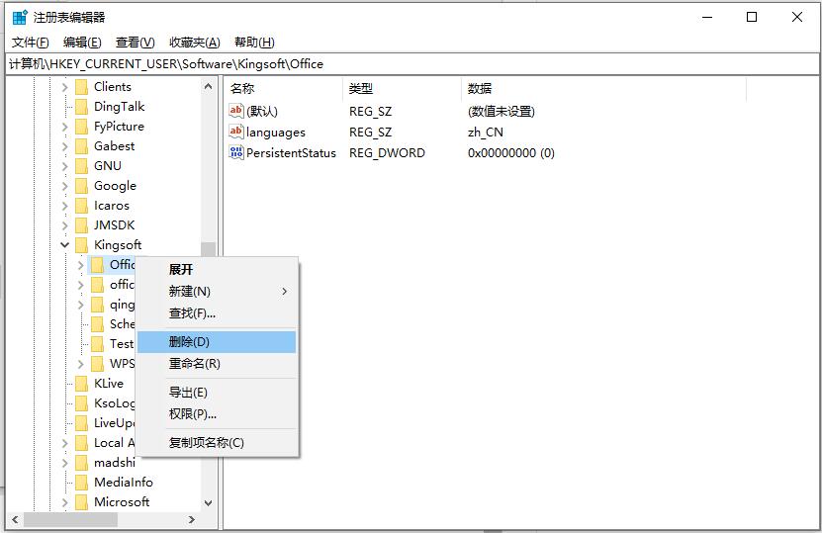The image size is (822, 533).
Task: Click the languages string value icon
Action: [x=236, y=132]
